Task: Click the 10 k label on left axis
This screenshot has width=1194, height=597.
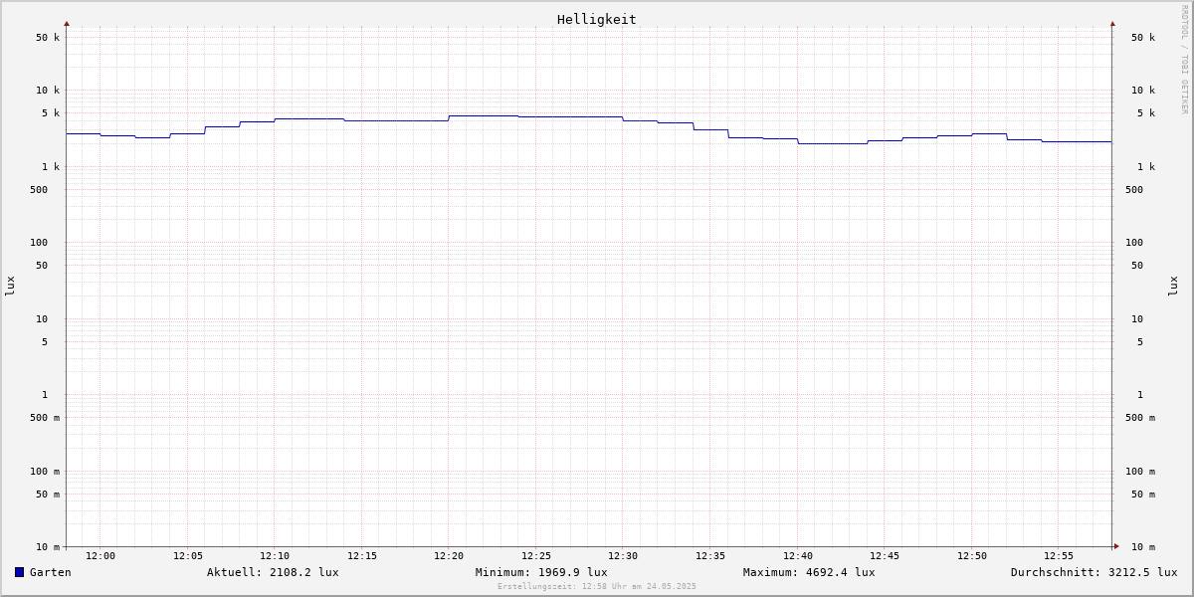Action: coord(48,91)
